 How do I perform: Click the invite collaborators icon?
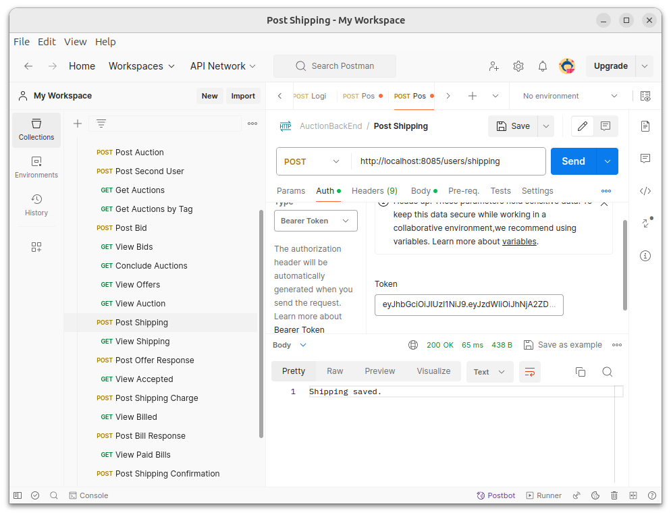pyautogui.click(x=494, y=66)
